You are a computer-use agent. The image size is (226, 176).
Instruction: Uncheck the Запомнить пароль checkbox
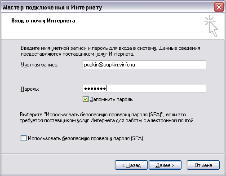click(x=85, y=99)
